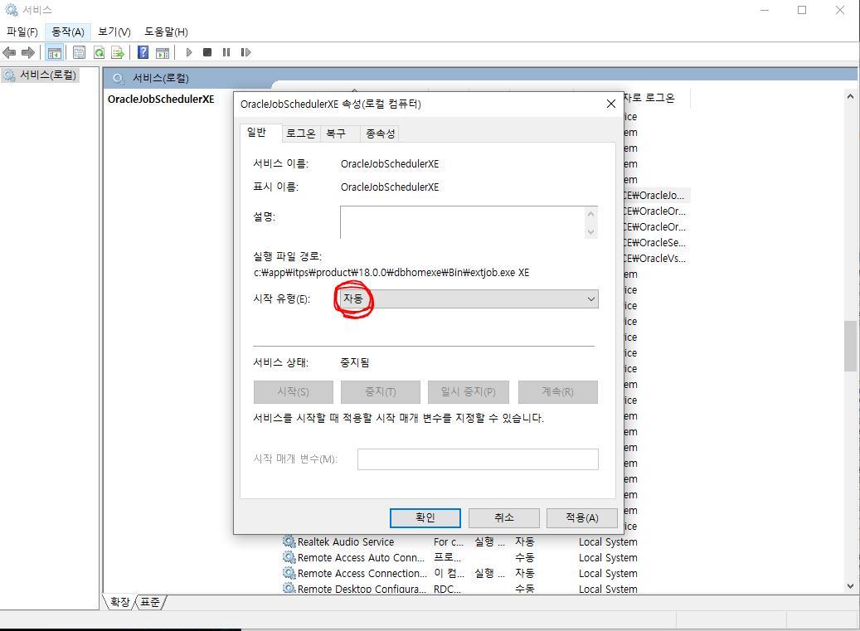Image resolution: width=860 pixels, height=631 pixels.
Task: Click the 계속(R) button
Action: (558, 392)
